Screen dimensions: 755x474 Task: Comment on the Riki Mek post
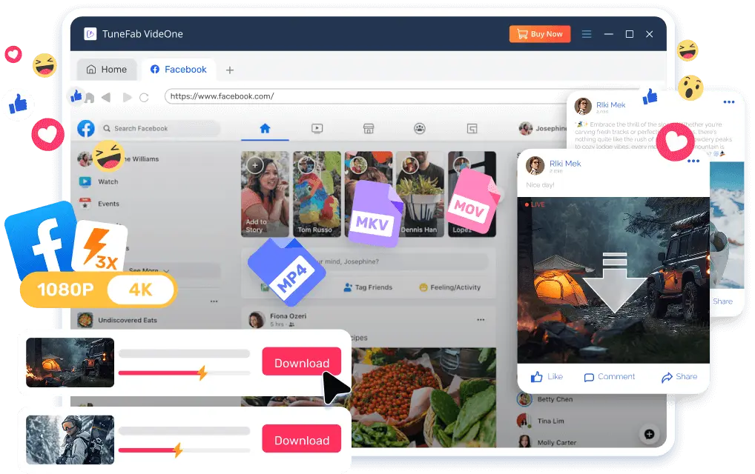610,377
